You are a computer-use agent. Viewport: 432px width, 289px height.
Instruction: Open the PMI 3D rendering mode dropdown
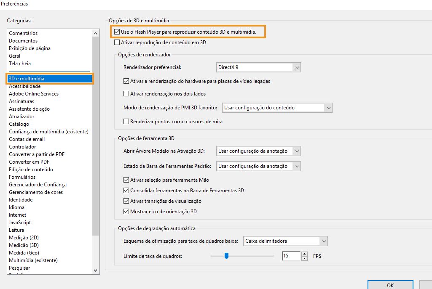click(x=328, y=107)
